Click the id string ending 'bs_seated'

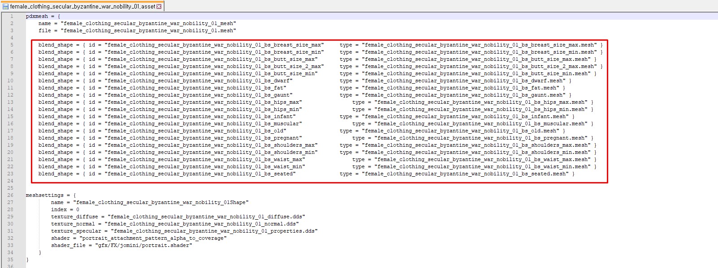(200, 174)
